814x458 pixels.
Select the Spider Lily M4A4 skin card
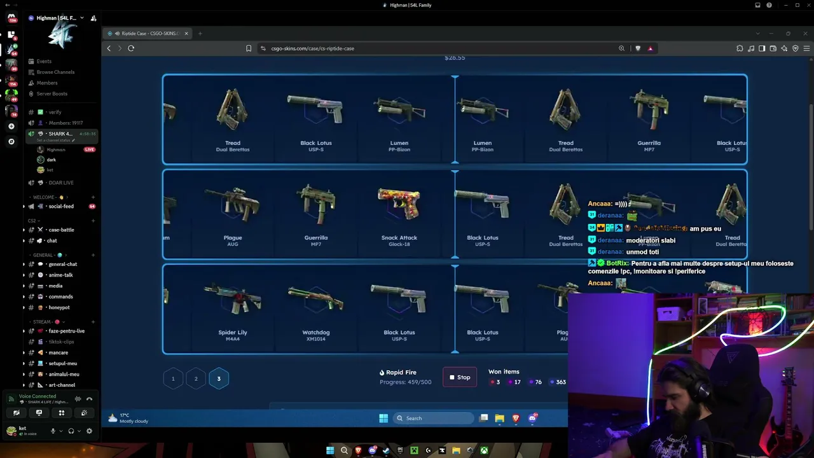(x=233, y=310)
